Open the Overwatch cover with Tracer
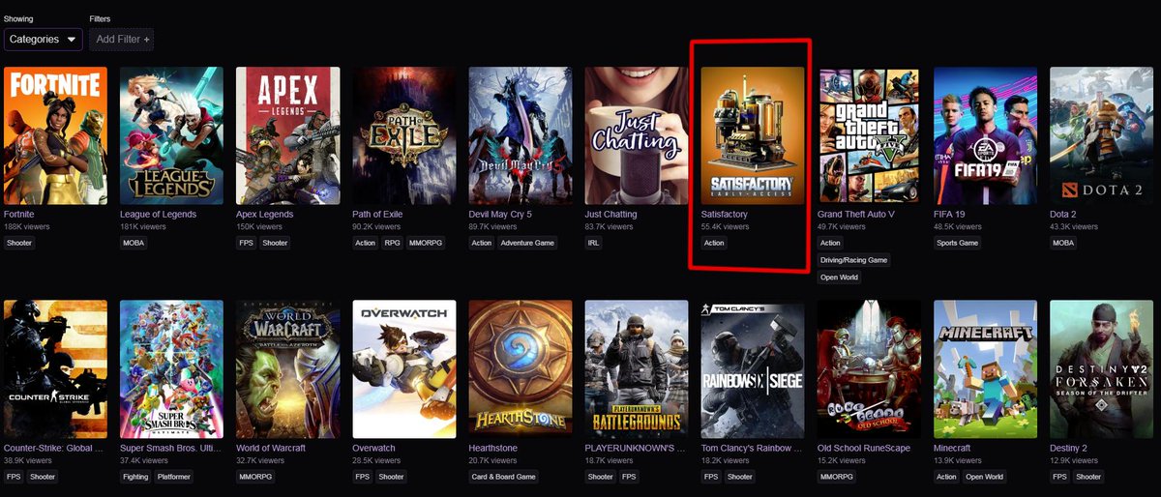The image size is (1161, 497). [404, 368]
